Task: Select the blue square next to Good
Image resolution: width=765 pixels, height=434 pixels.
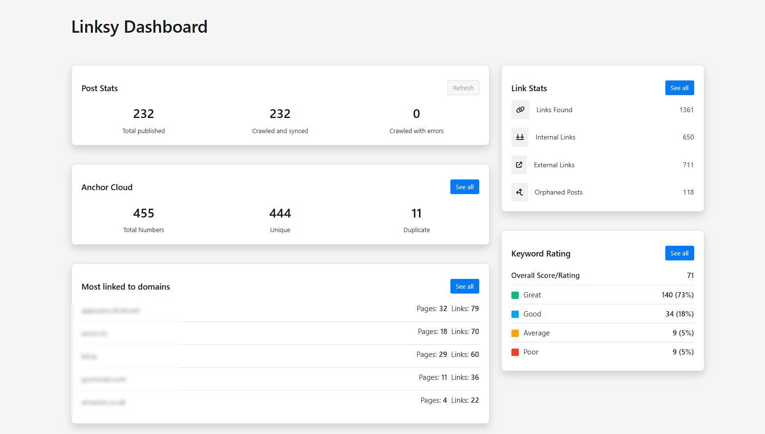Action: 515,314
